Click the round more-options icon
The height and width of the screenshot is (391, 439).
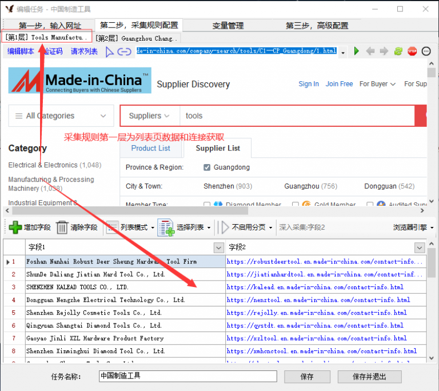(x=426, y=51)
